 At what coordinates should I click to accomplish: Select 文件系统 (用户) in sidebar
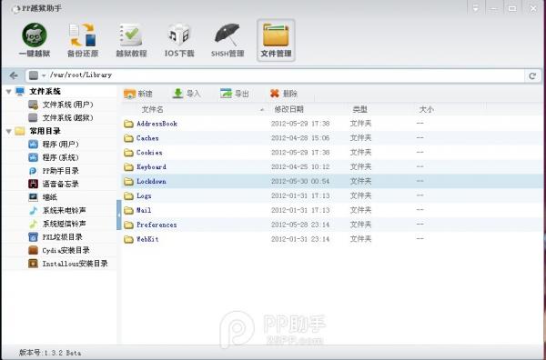61,105
